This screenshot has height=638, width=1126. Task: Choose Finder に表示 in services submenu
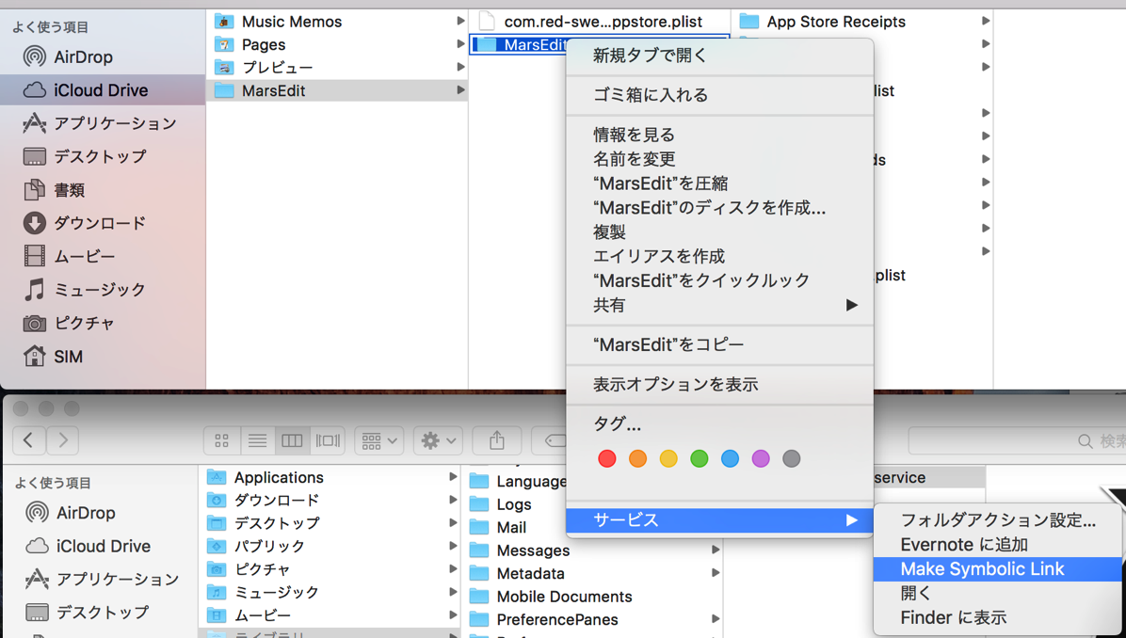click(x=997, y=617)
